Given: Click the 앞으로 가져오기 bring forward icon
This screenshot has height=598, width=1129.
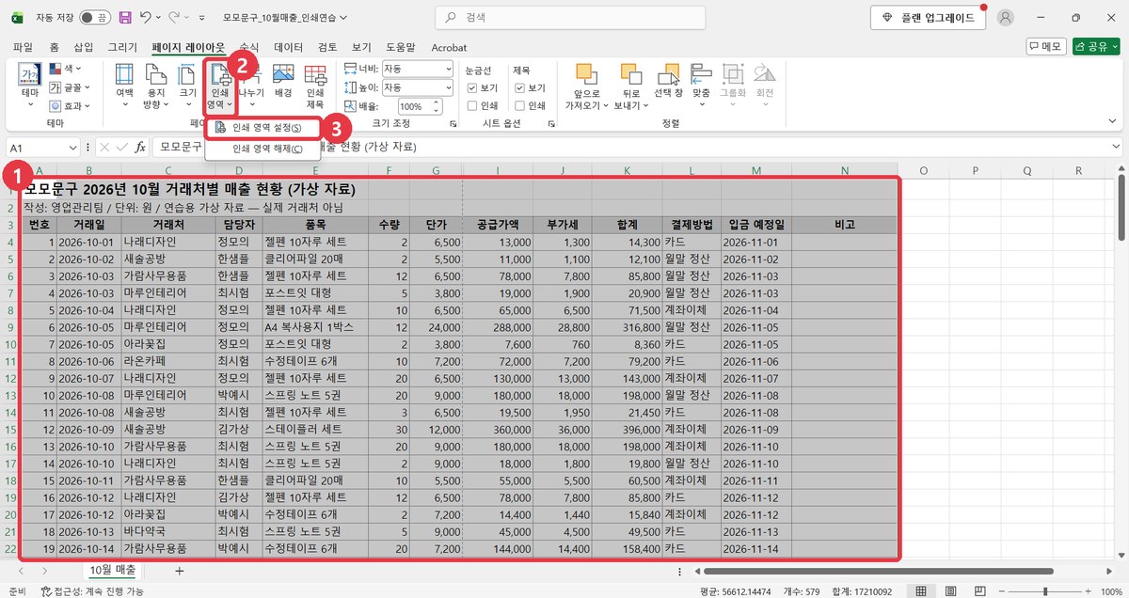Looking at the screenshot, I should pyautogui.click(x=586, y=74).
